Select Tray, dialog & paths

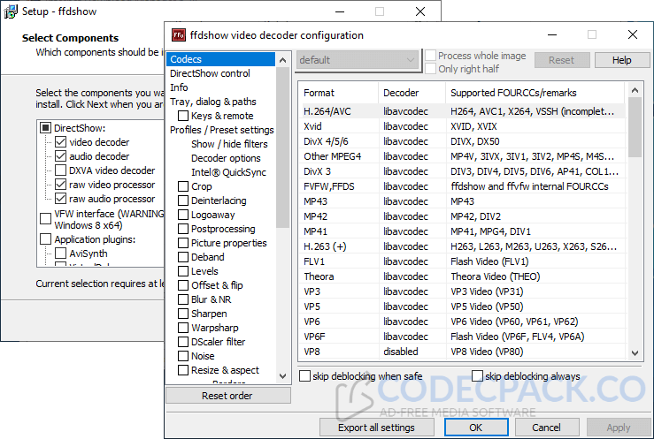click(x=213, y=102)
